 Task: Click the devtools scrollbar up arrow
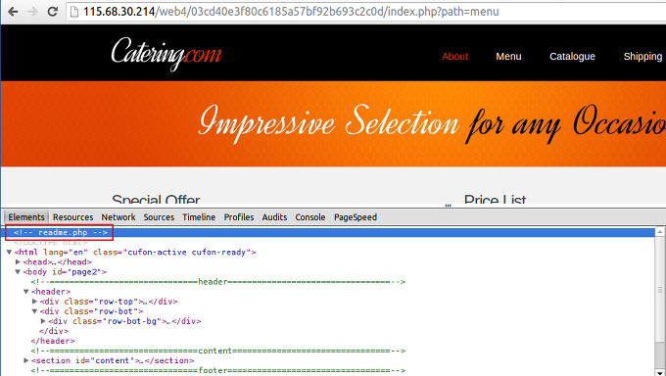(659, 232)
